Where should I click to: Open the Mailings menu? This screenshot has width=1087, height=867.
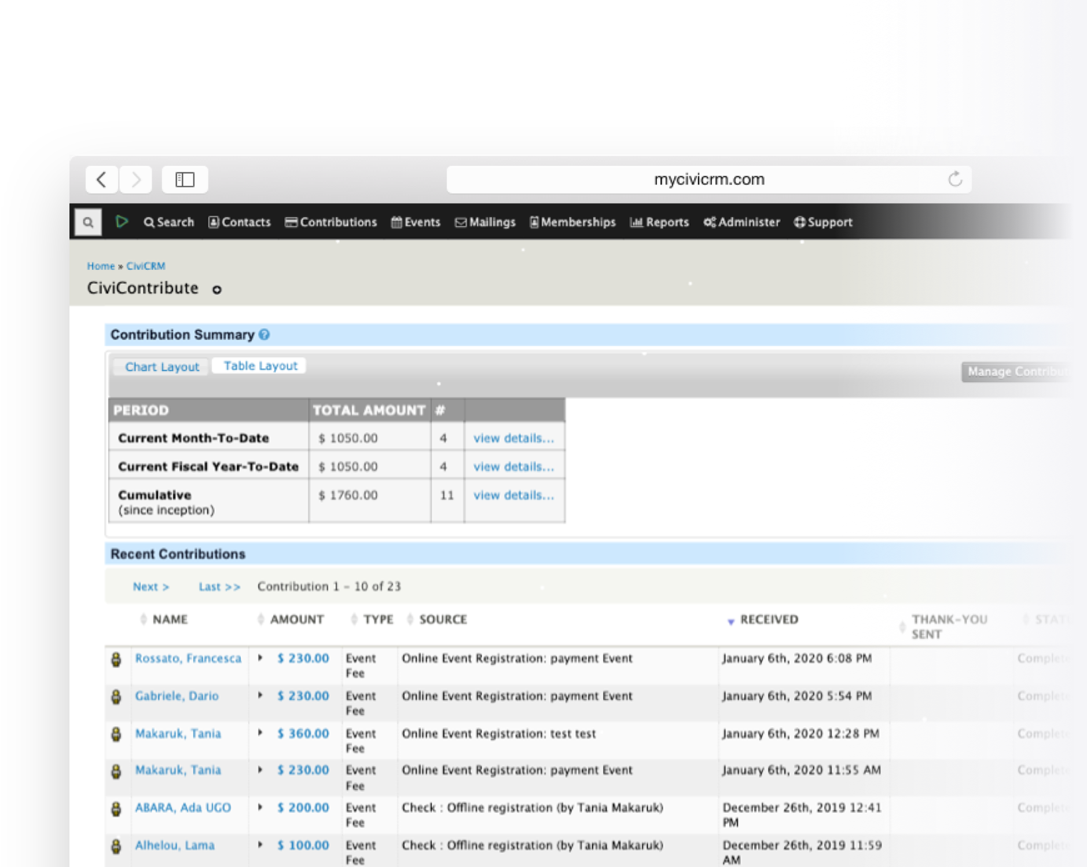(485, 222)
